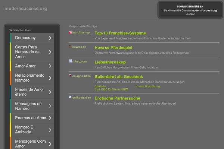Open Top-10 Franchise-Systeme headline
This screenshot has height=149, width=224.
(120, 33)
